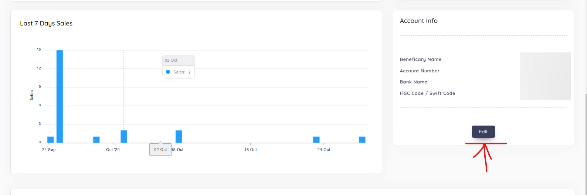The width and height of the screenshot is (587, 195).
Task: Click the first small bar at 24 Sep
Action: 51,140
